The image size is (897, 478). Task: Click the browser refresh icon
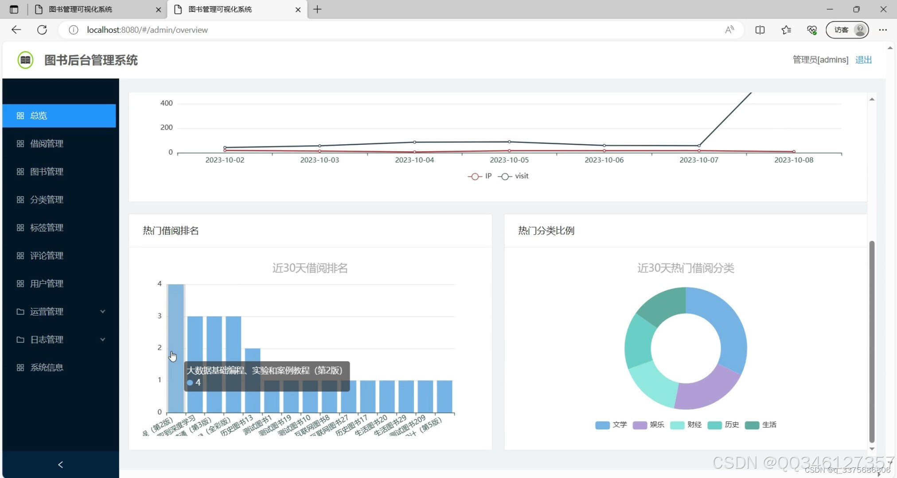[42, 30]
